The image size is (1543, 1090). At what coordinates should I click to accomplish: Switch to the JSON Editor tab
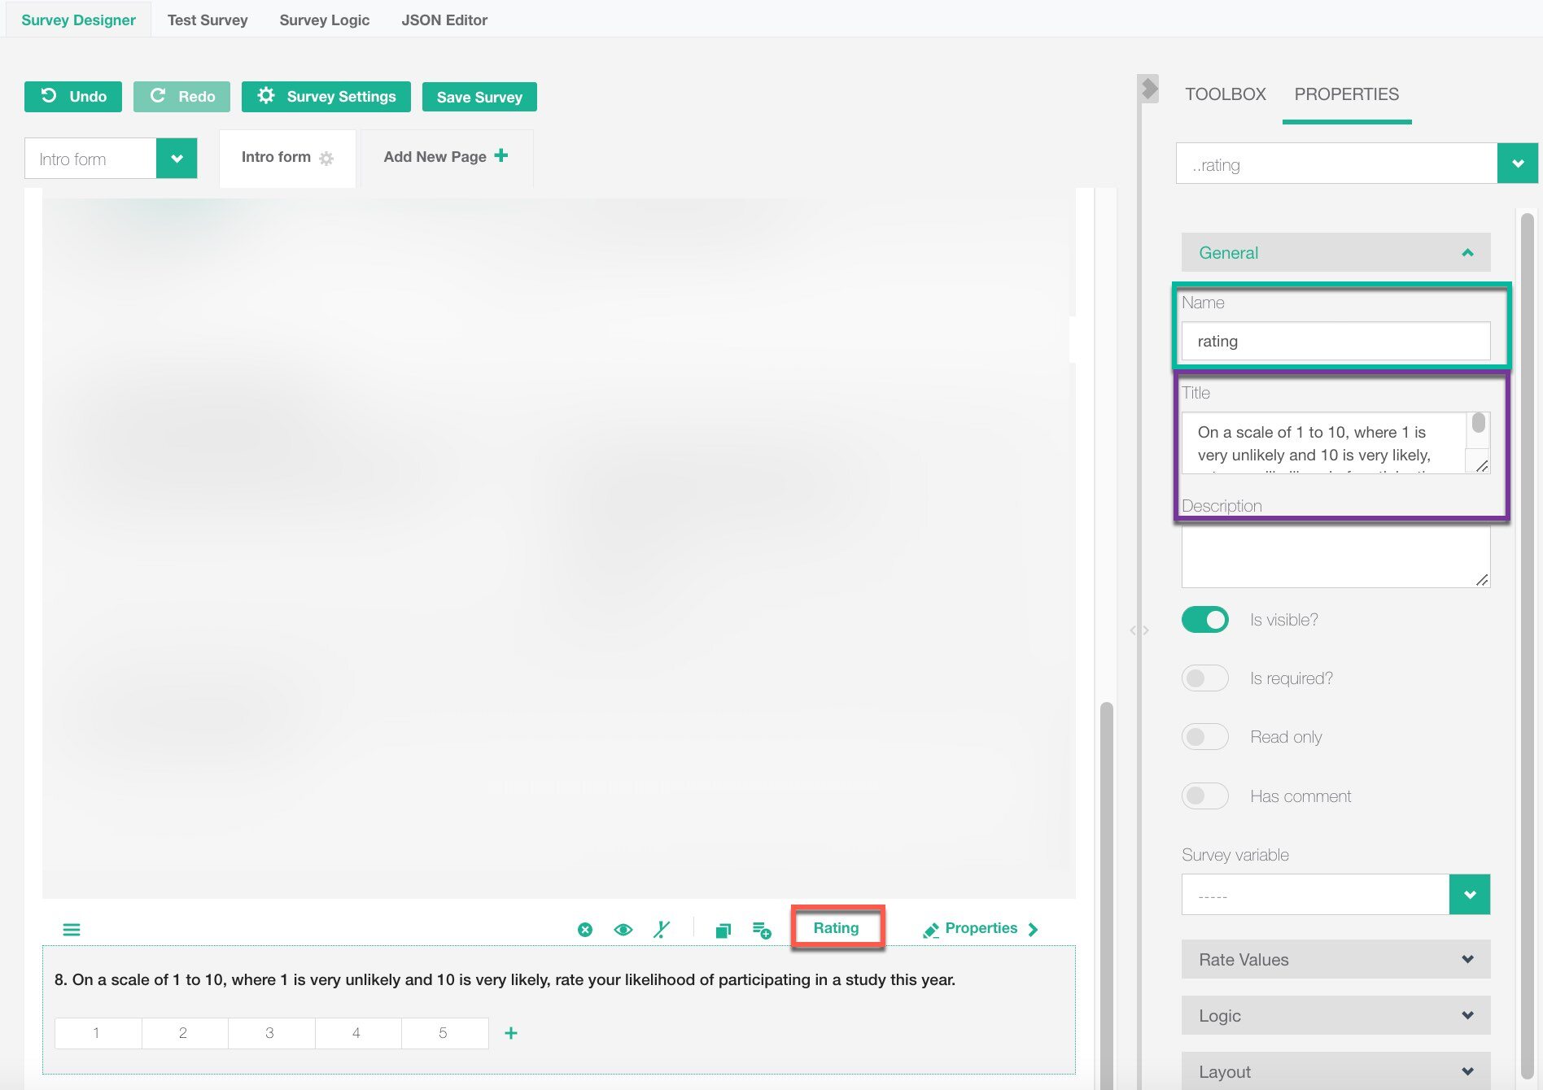(x=444, y=20)
